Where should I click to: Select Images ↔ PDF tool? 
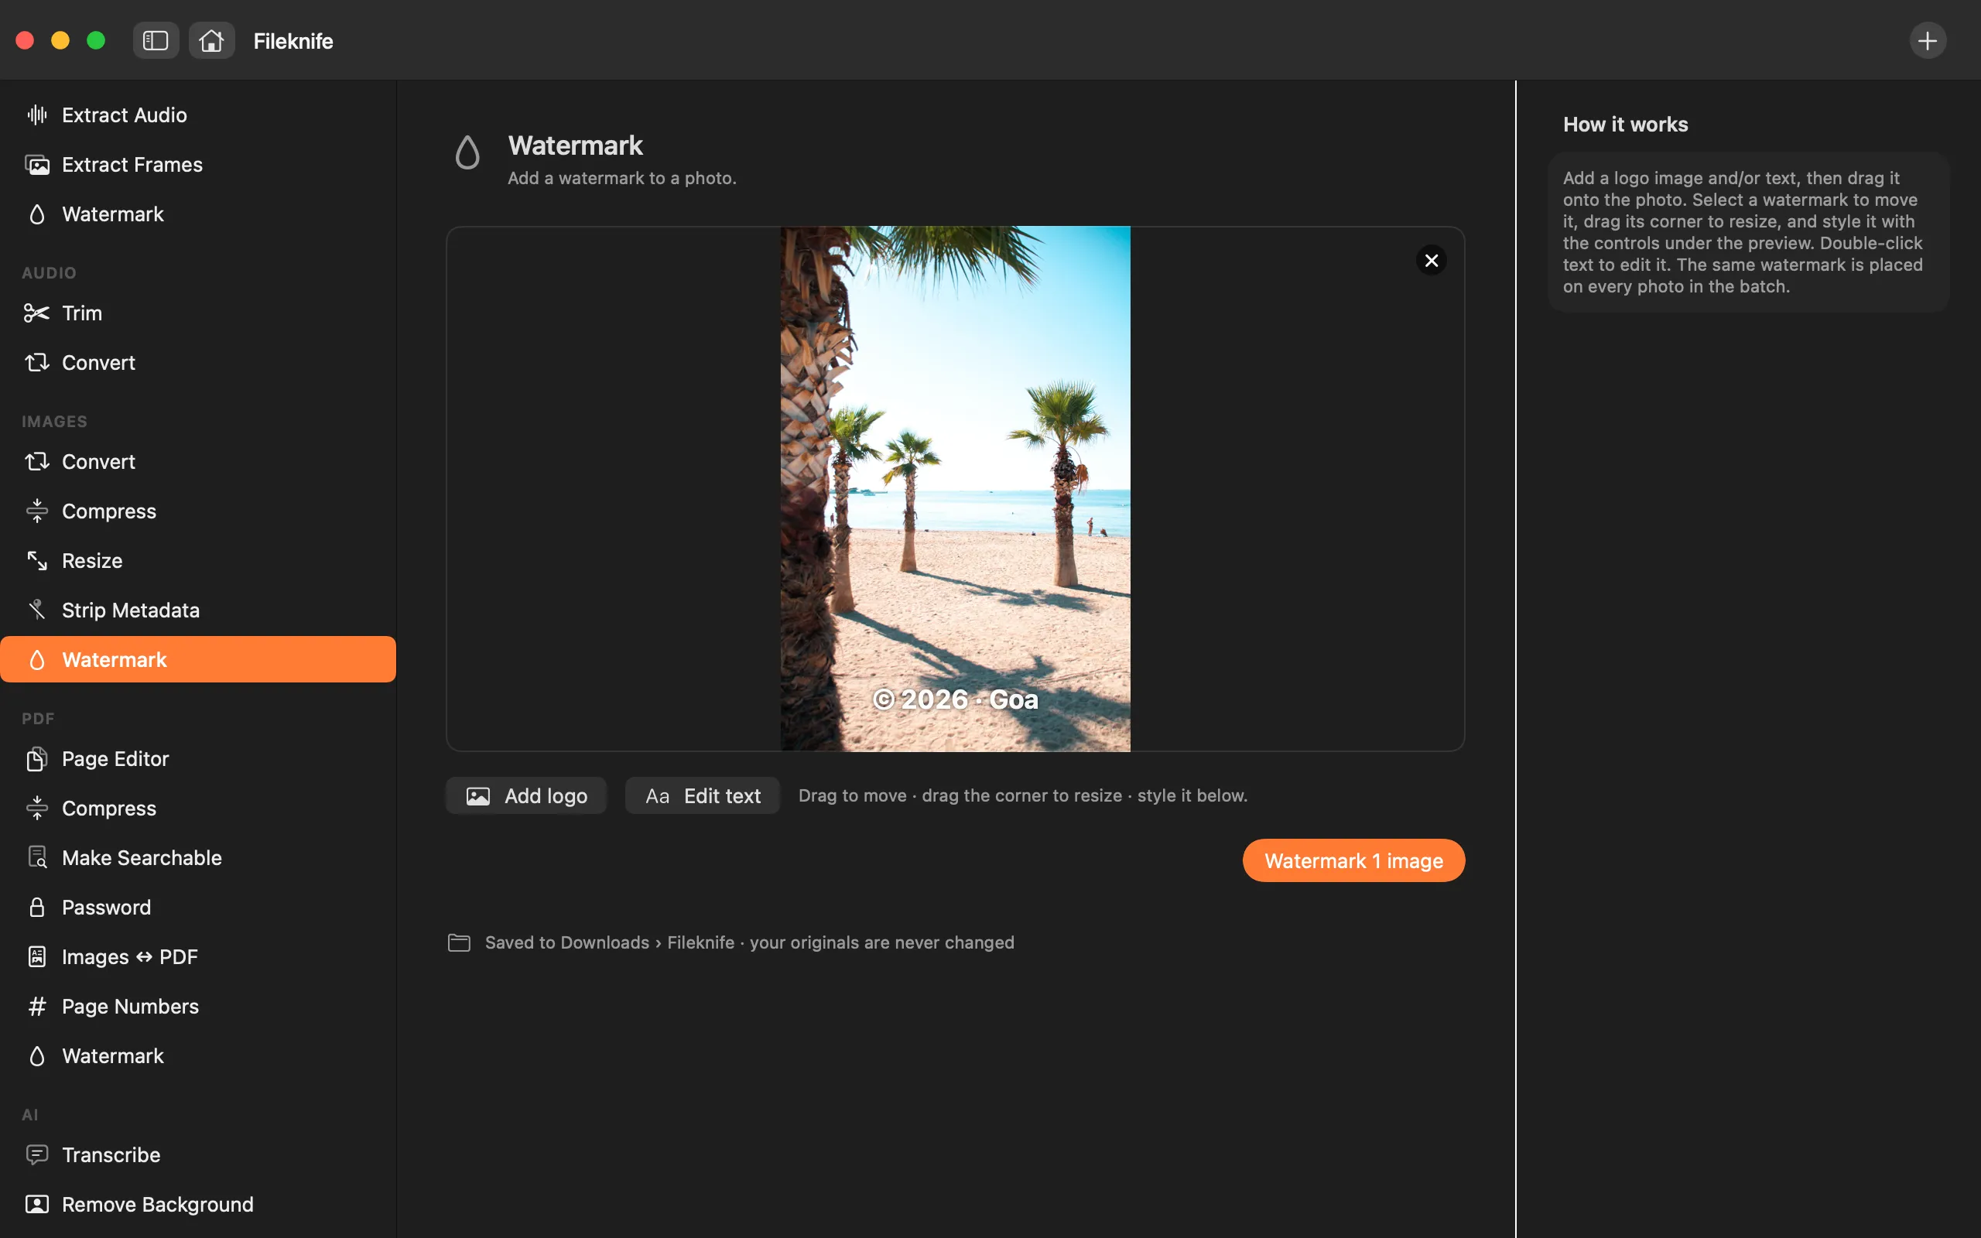click(x=198, y=956)
